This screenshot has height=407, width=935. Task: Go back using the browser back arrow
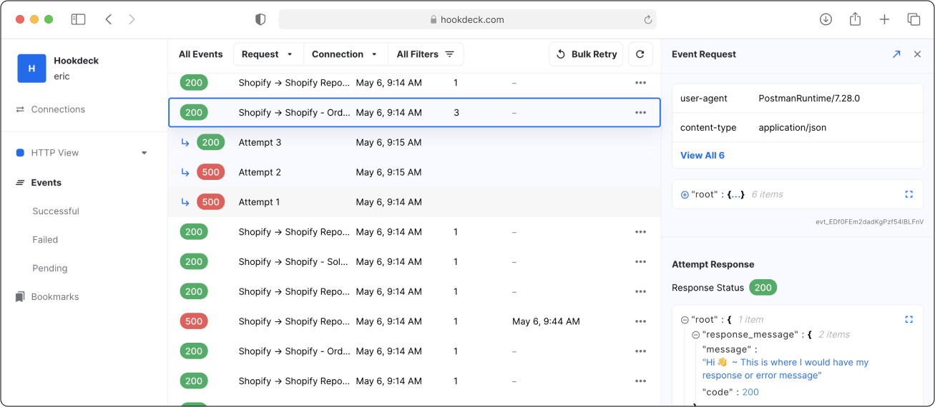tap(109, 19)
